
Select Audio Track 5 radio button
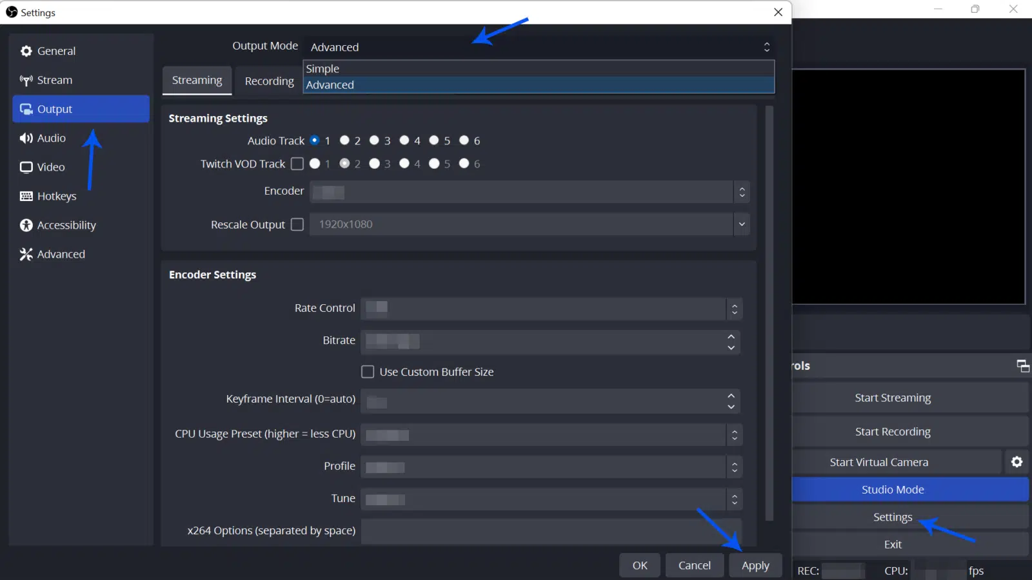pyautogui.click(x=434, y=140)
